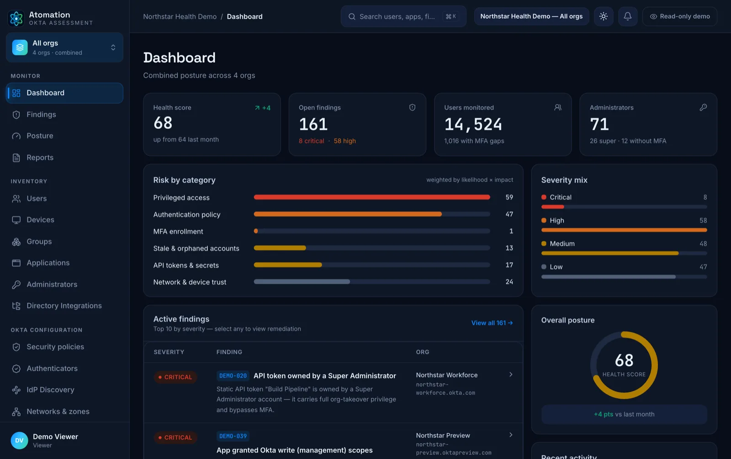Open Posture from the Monitor section
Image resolution: width=731 pixels, height=459 pixels.
pos(64,136)
